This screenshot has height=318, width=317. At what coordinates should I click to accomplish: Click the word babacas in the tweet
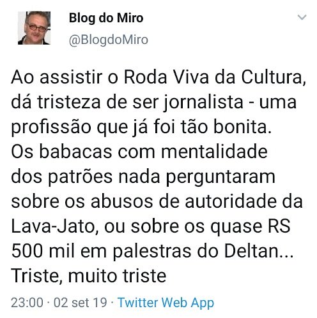coord(75,152)
